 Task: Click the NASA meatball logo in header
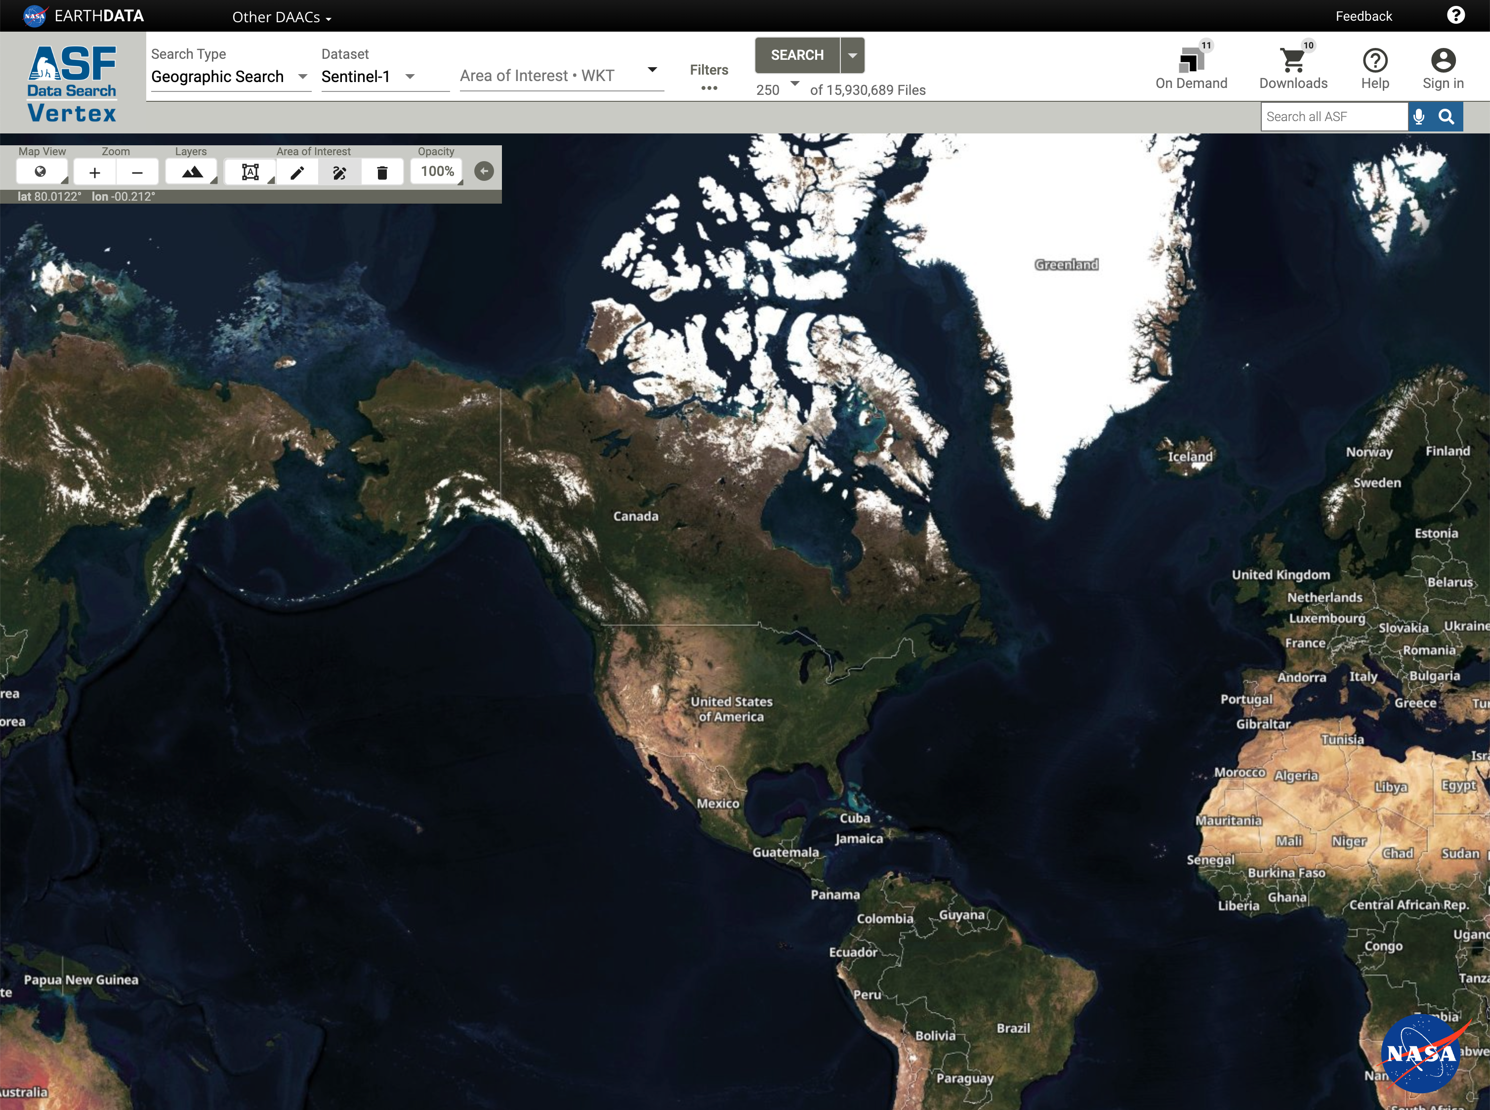(35, 15)
